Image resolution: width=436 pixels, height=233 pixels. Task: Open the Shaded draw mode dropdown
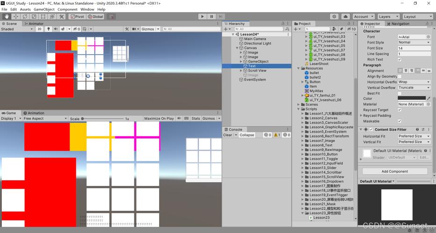click(x=17, y=29)
